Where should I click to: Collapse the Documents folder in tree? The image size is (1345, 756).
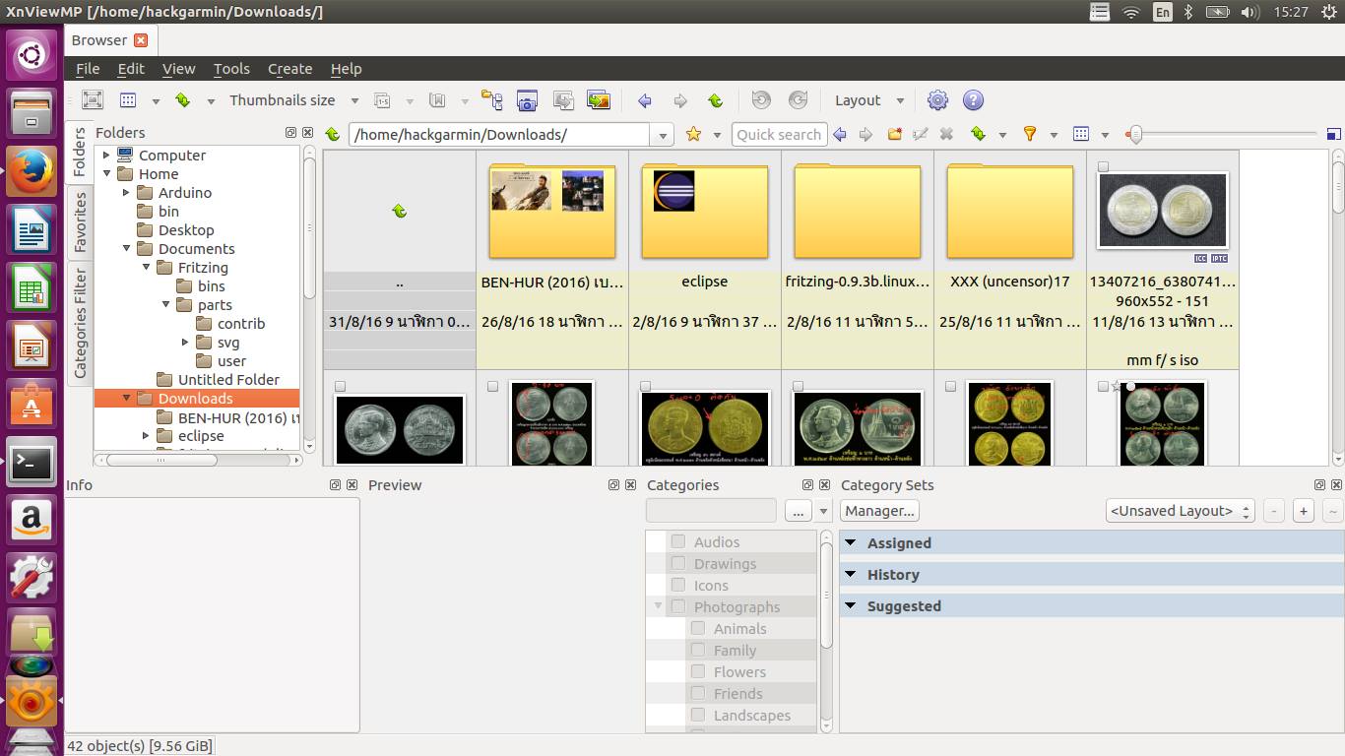click(x=126, y=249)
